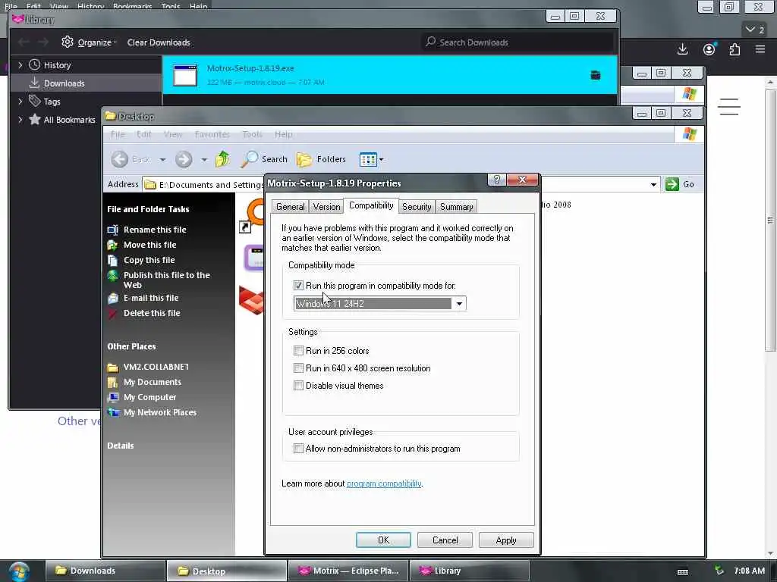Click the Explorer Forward arrow button
The width and height of the screenshot is (777, 582).
point(184,159)
